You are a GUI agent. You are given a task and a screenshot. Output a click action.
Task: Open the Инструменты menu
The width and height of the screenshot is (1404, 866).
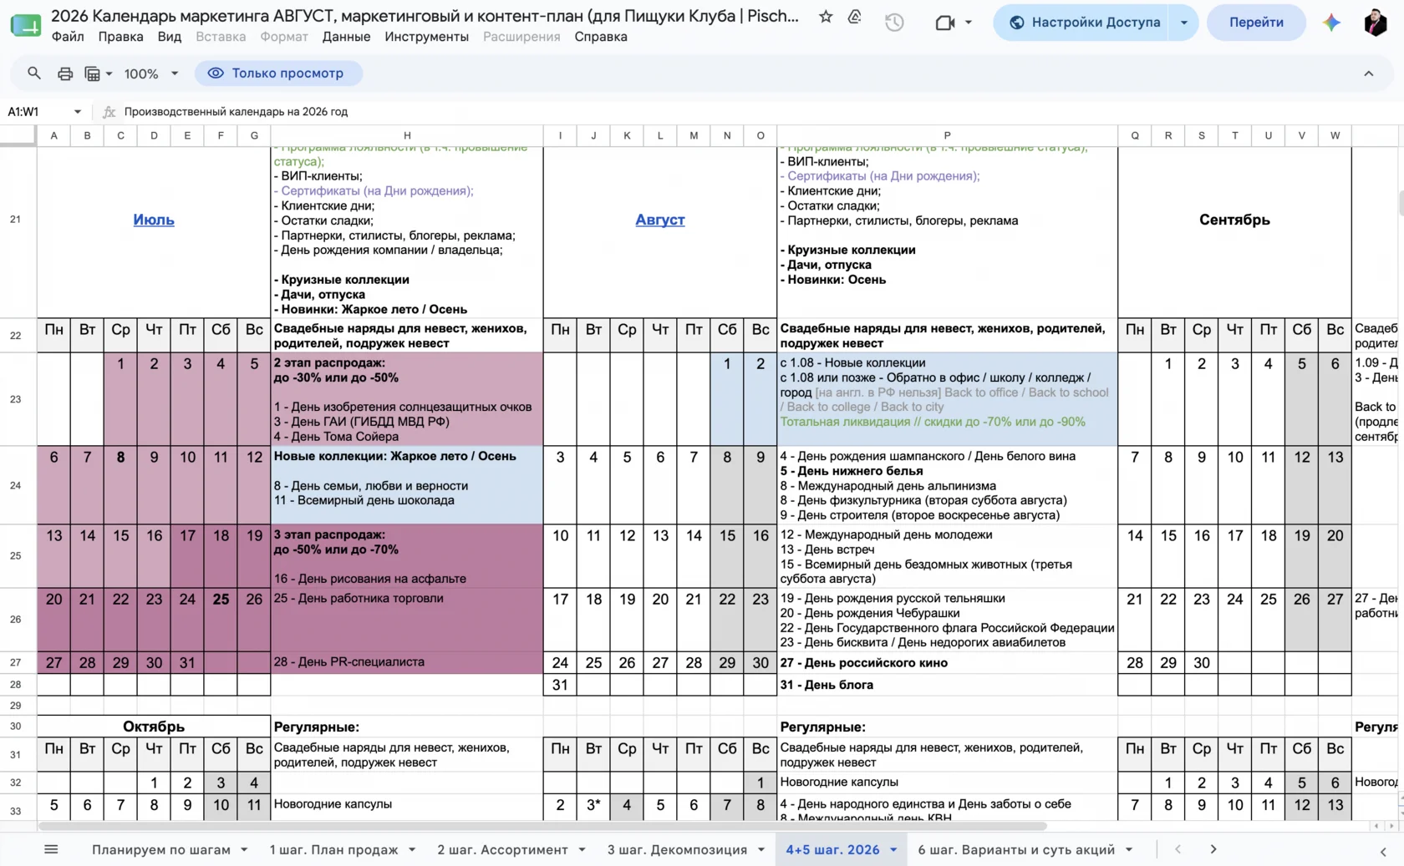[426, 37]
